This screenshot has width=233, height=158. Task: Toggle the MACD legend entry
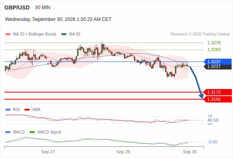tap(15, 132)
